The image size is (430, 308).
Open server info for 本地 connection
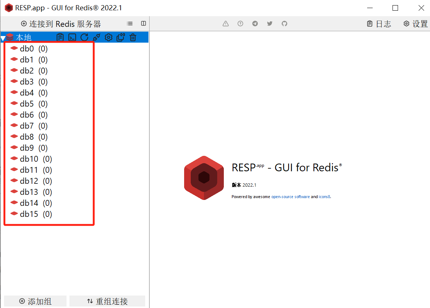(60, 37)
